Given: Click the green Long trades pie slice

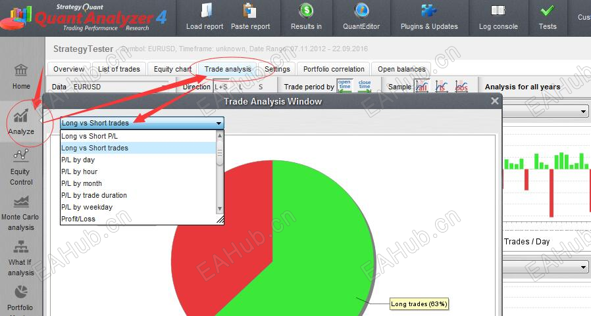Looking at the screenshot, I should pyautogui.click(x=317, y=240).
